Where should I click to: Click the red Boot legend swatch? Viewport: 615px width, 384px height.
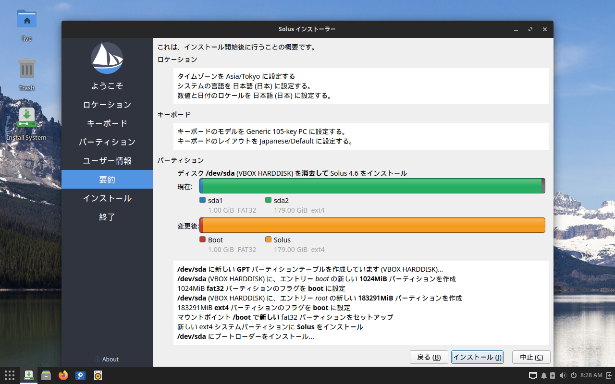202,240
